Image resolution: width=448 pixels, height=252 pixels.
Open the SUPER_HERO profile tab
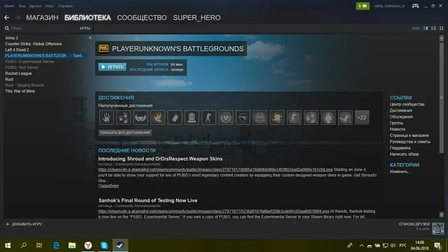(x=197, y=17)
